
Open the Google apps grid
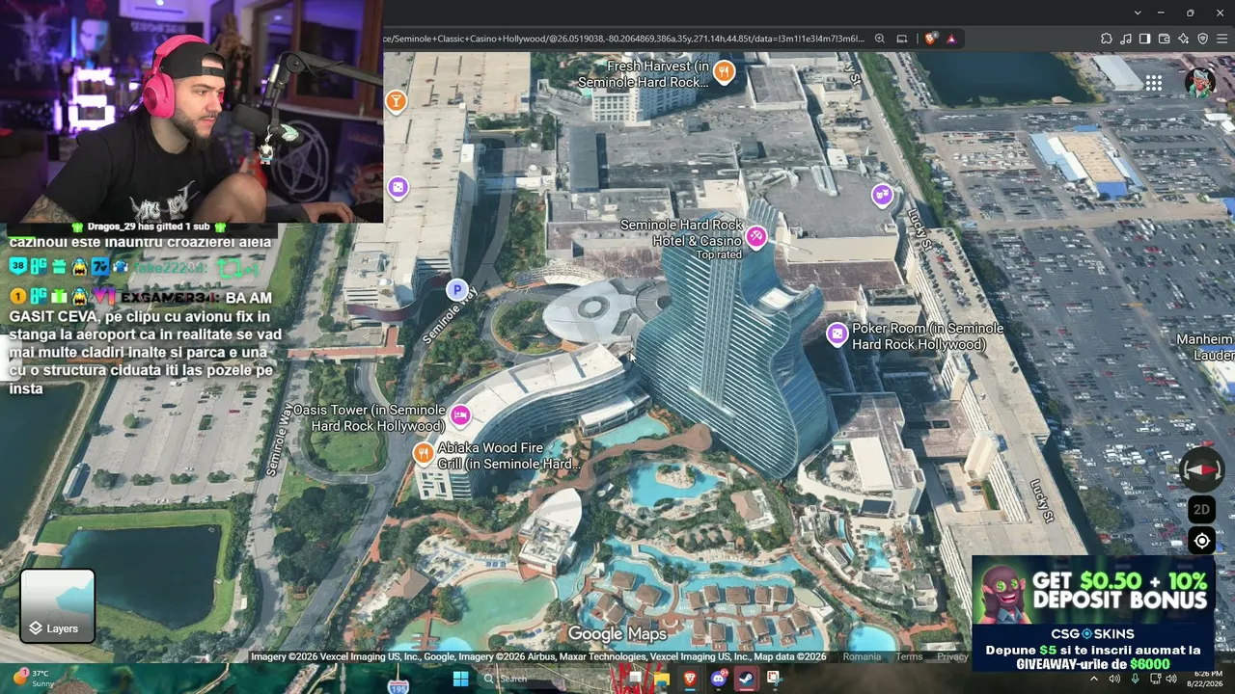coord(1154,83)
